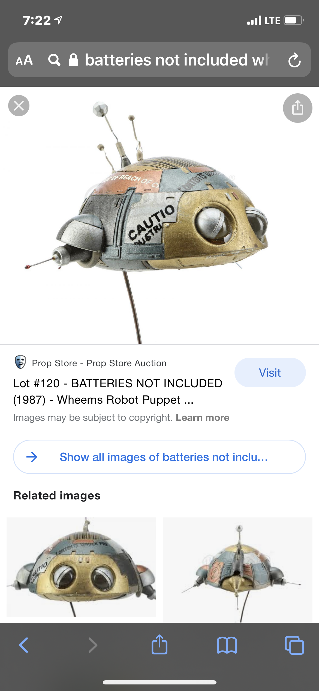Image resolution: width=319 pixels, height=691 pixels.
Task: Open Safari share sheet in bottom toolbar
Action: click(159, 644)
